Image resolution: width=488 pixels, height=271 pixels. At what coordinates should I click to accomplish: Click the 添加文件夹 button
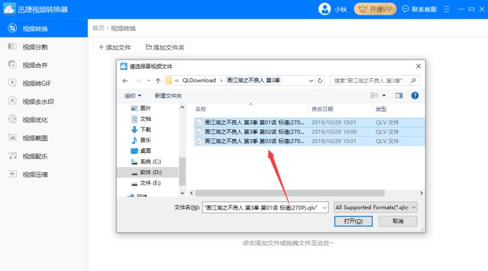coord(165,47)
